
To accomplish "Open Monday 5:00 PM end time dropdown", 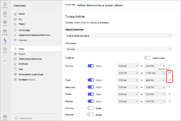I will pyautogui.click(x=155, y=66).
